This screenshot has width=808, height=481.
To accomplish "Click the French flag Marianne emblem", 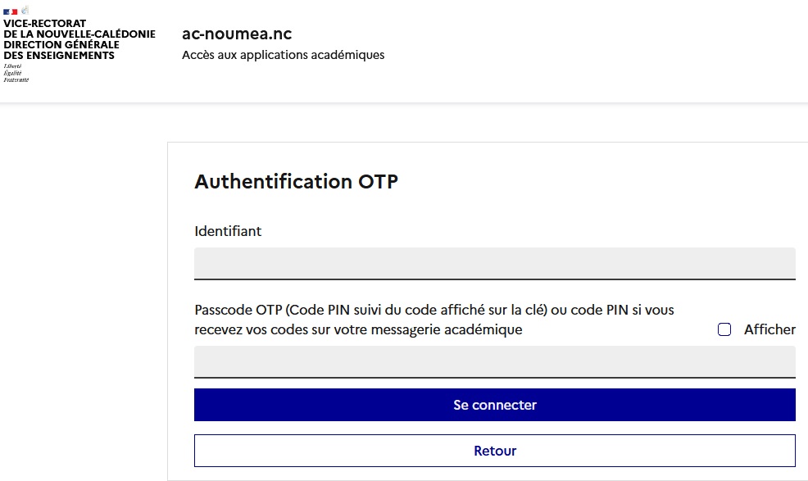I will tap(16, 11).
